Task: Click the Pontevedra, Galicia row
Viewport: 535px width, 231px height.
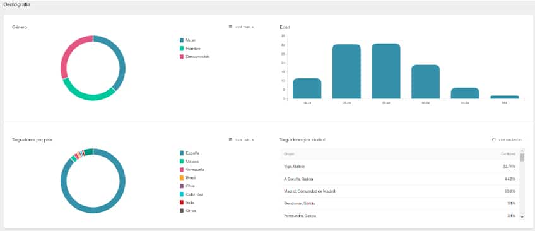Action: (399, 216)
